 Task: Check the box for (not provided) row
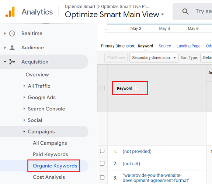click(x=102, y=151)
